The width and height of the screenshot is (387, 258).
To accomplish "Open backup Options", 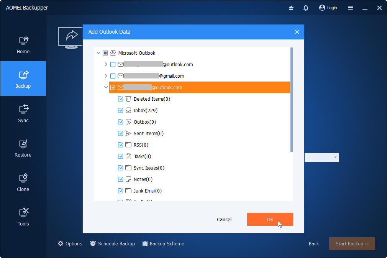I will point(70,244).
